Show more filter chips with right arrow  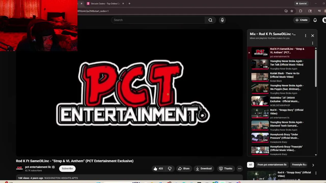313,165
